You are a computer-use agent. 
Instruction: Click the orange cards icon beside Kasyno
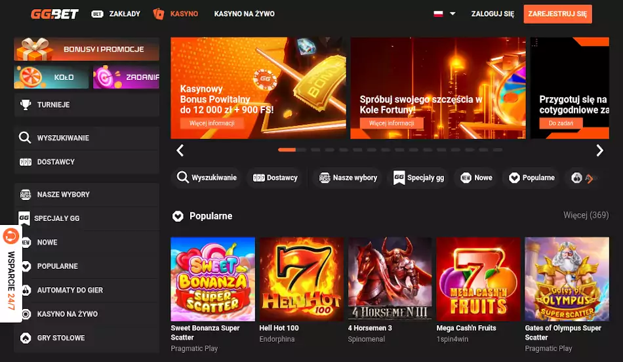159,14
